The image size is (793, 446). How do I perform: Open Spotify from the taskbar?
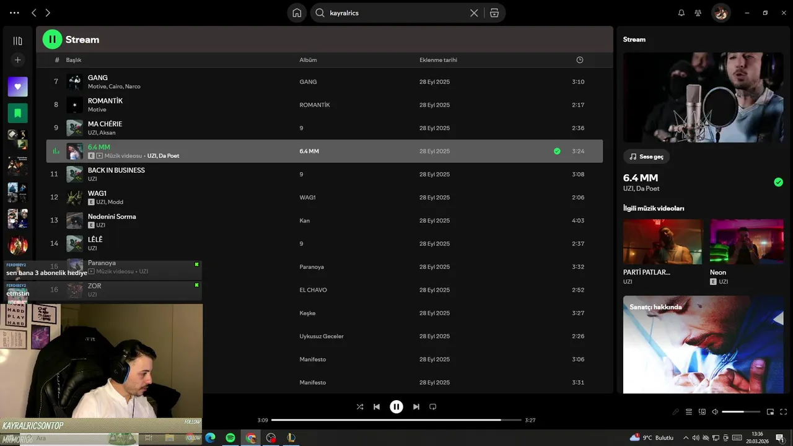(230, 438)
